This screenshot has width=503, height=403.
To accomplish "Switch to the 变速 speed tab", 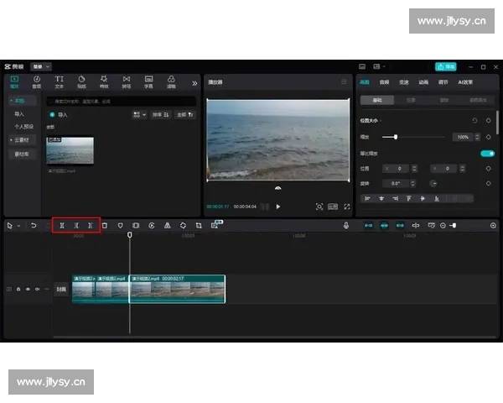I will pos(404,82).
